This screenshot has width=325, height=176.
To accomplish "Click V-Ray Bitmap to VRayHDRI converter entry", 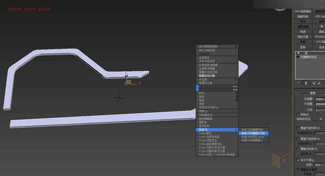I will tap(216, 155).
